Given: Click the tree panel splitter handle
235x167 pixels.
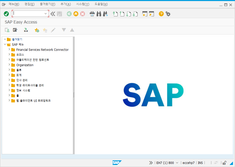Looking at the screenshot, I should pos(74,95).
